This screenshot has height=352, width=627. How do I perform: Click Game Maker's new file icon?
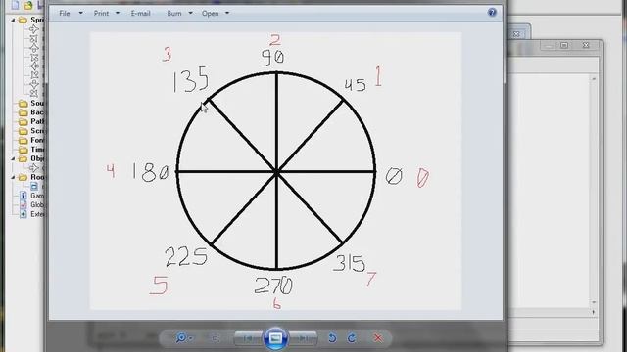[16, 5]
